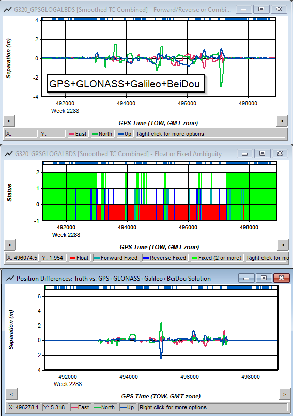This screenshot has width=293, height=416.
Task: Select East legend in Forward/Reverse plot
Action: [x=78, y=134]
